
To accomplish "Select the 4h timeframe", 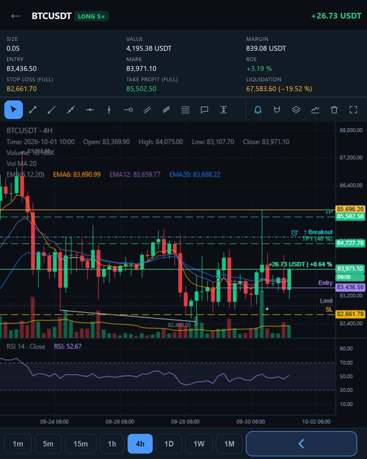I will [140, 444].
